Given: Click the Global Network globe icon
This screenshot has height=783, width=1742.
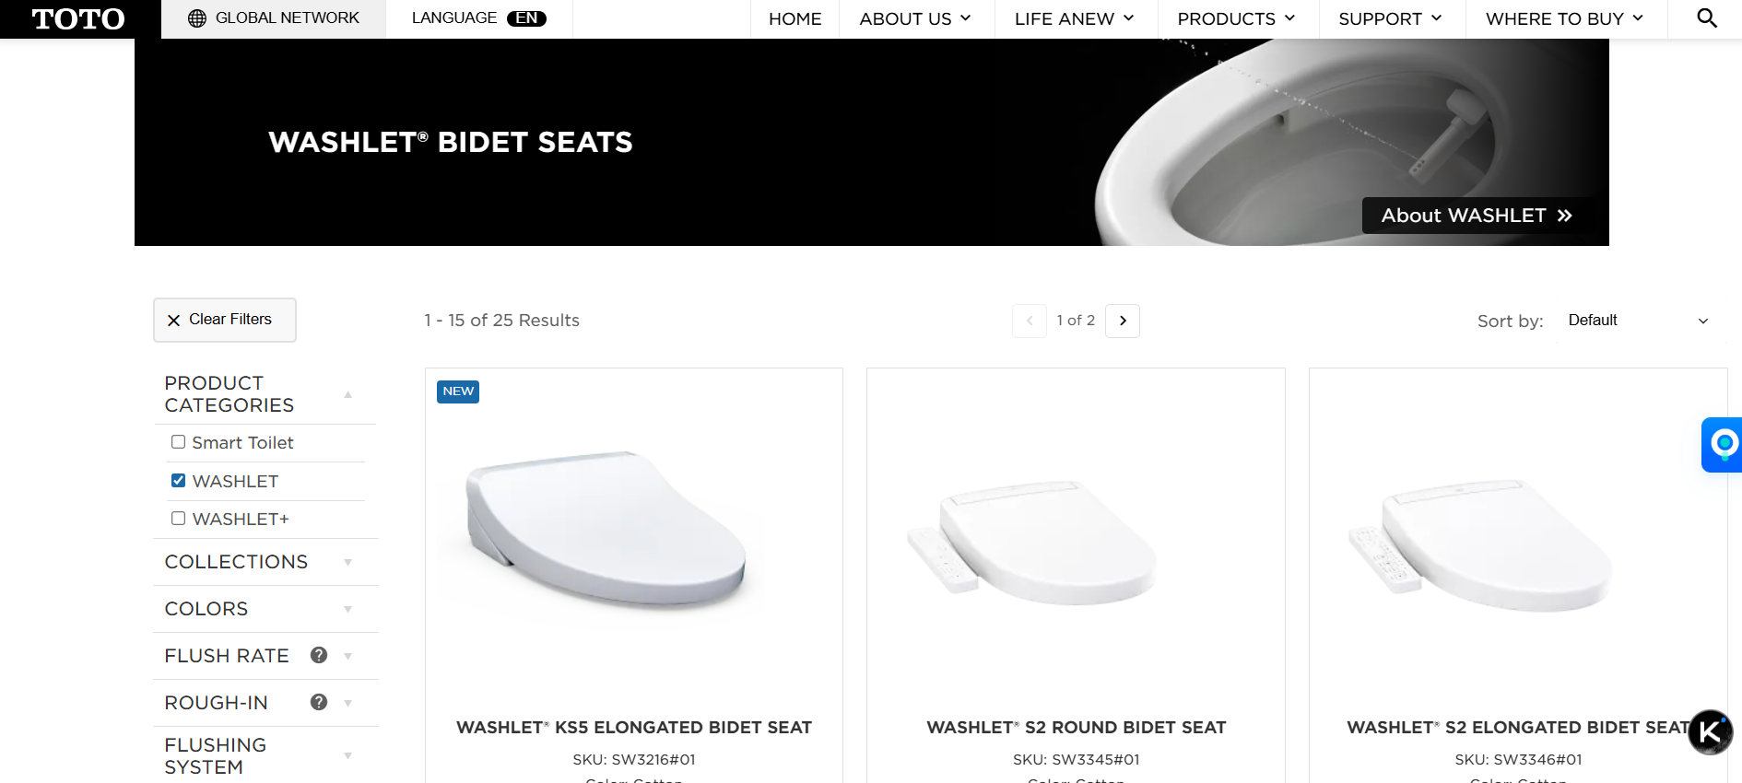Looking at the screenshot, I should (x=196, y=18).
